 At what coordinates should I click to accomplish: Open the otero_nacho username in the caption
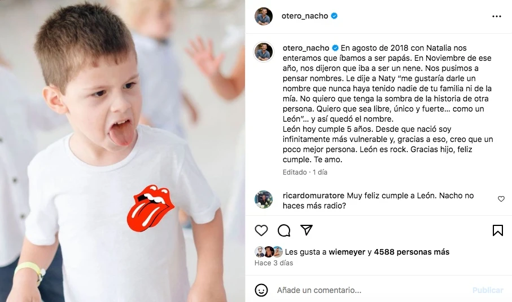tap(306, 48)
